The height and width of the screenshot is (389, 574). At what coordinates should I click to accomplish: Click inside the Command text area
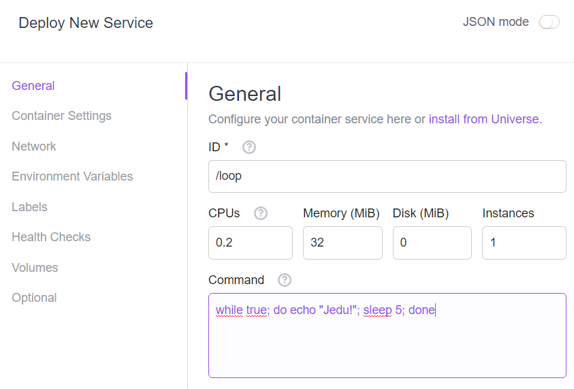[387, 336]
